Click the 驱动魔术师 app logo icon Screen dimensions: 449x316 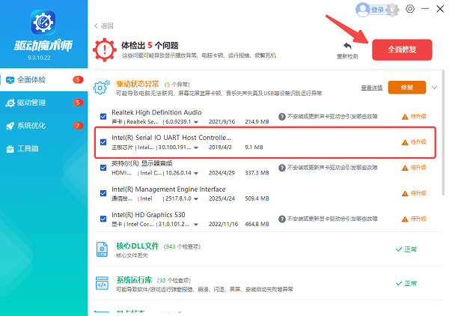(x=43, y=22)
